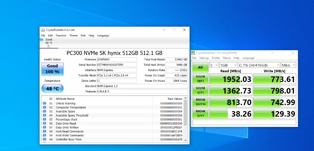Click the Transfer Mode field PCIe 3.0 x4

tap(117, 76)
